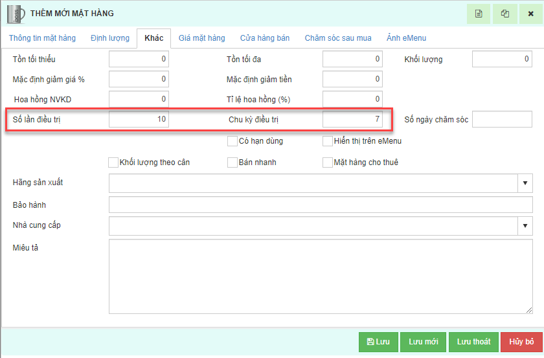This screenshot has height=358, width=544.
Task: Focus the Miêu tả text area
Action: [x=320, y=276]
